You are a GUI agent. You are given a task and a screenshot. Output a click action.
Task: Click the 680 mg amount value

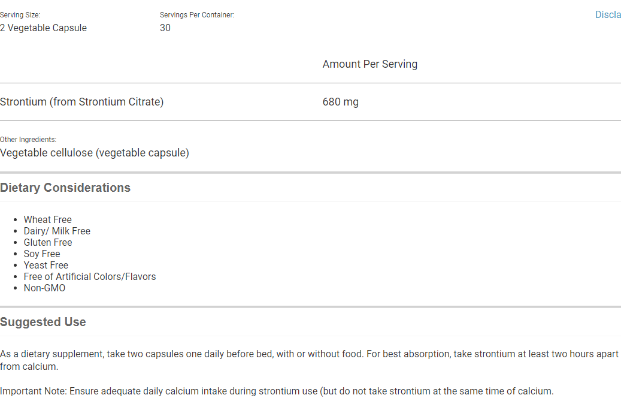[x=341, y=102]
